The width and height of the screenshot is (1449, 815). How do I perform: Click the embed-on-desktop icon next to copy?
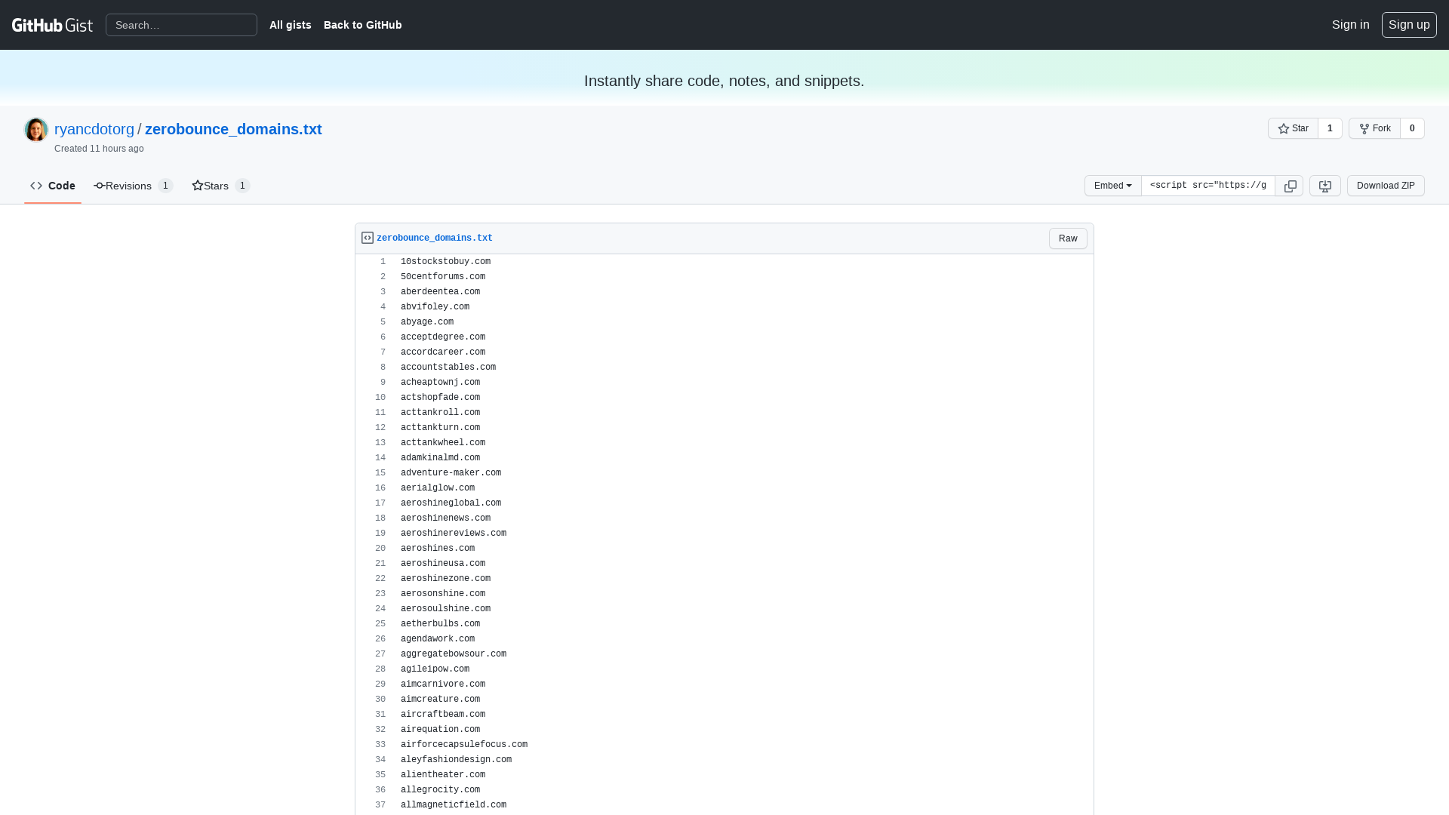[x=1324, y=186]
